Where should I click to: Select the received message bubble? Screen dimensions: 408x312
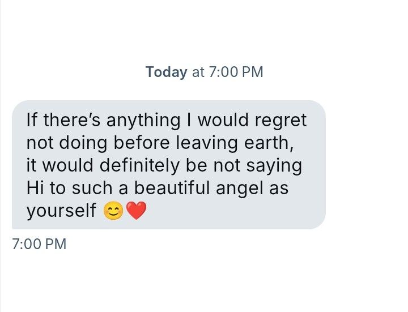pos(168,165)
